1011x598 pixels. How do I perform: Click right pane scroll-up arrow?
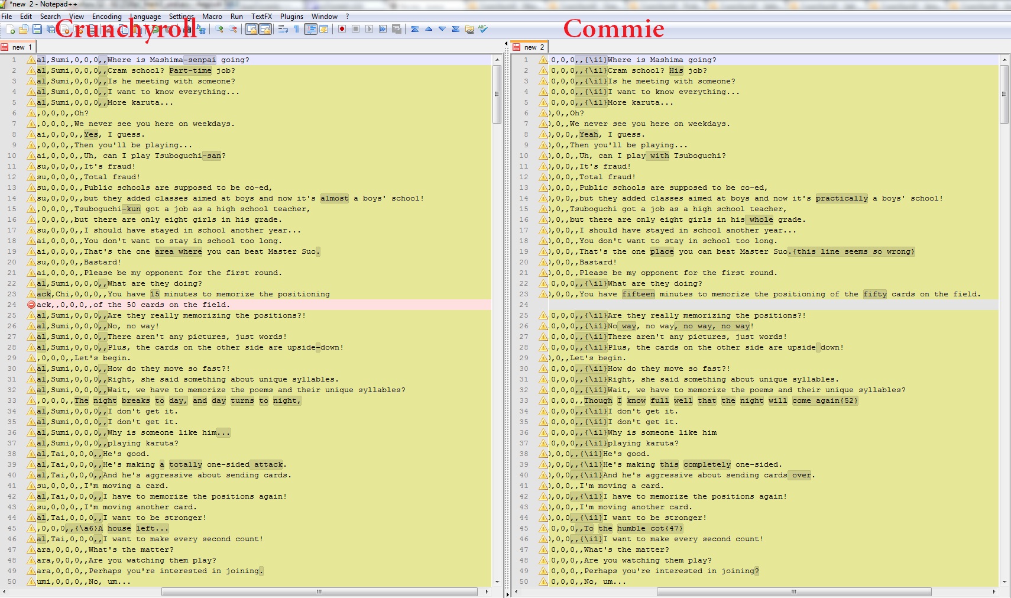click(1004, 60)
